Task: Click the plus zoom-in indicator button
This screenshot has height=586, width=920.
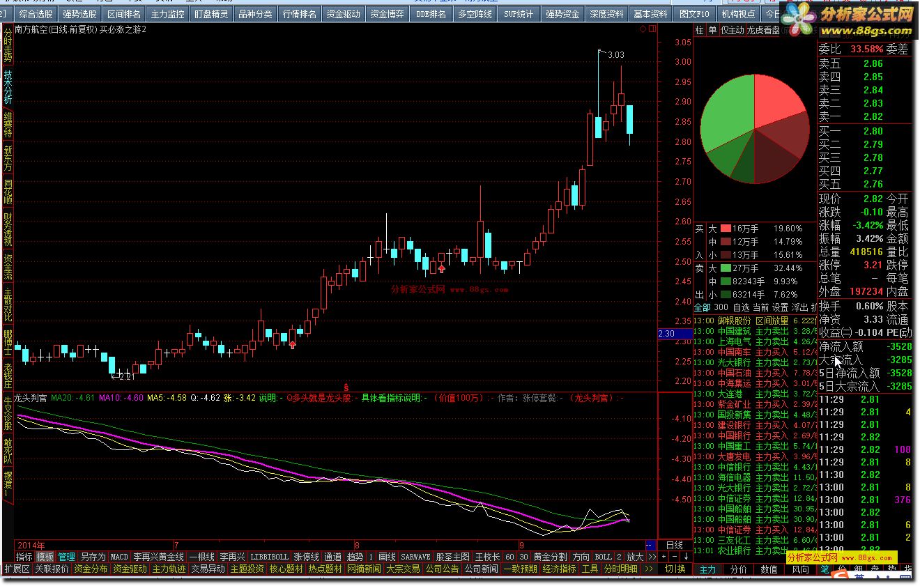Action: 664,557
